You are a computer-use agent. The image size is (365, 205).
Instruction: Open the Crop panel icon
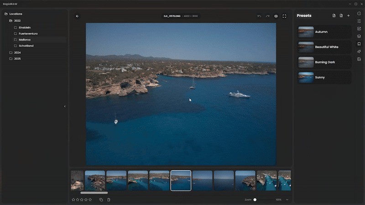(359, 29)
